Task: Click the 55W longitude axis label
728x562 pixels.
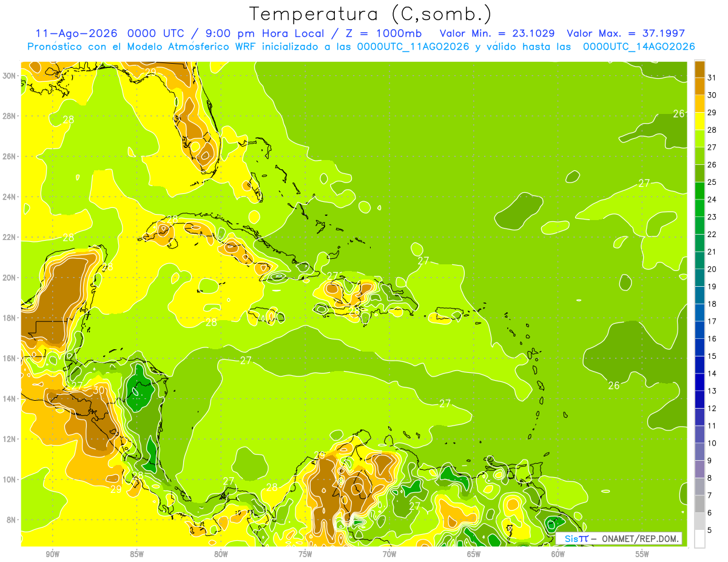Action: [642, 554]
